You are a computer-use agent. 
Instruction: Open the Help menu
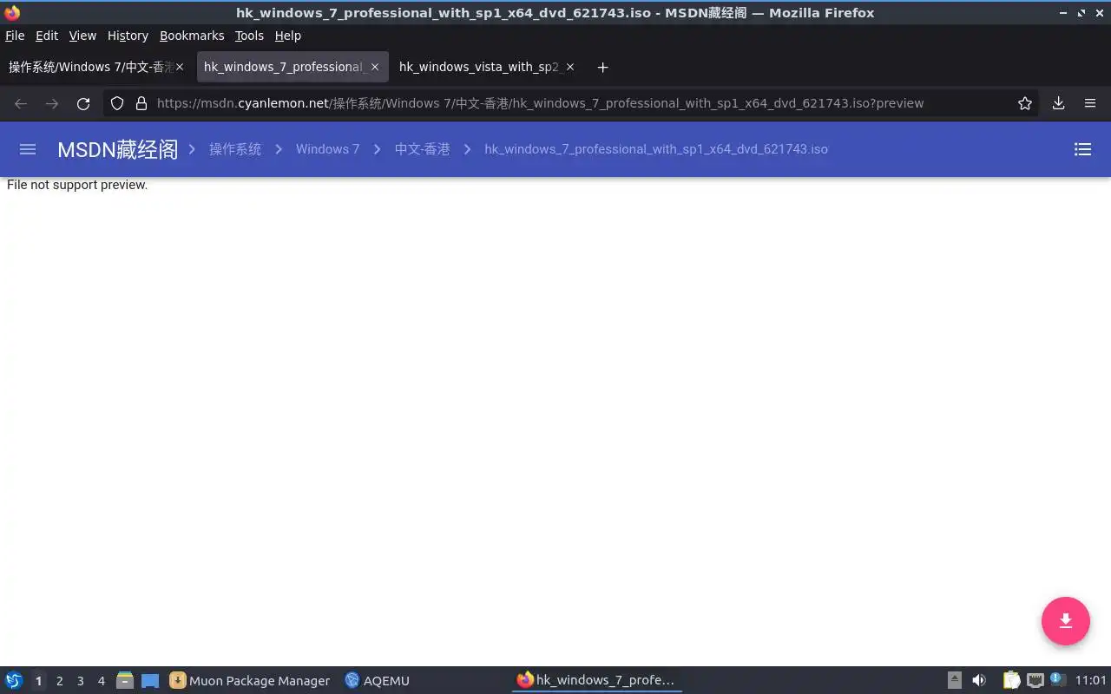pyautogui.click(x=288, y=36)
